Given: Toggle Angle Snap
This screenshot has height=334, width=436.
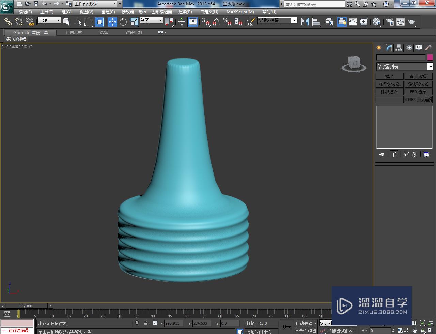Looking at the screenshot, I should click(216, 22).
